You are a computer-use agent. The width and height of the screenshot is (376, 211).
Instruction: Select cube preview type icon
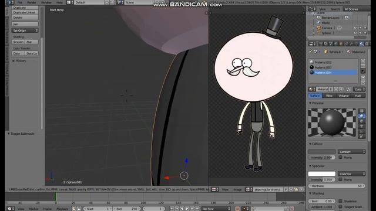point(362,121)
